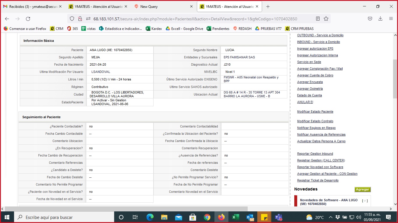Viewport: 398px width, 223px height.
Task: Switch to first YMATEUS Atención al Usuario tab
Action: pyautogui.click(x=98, y=7)
